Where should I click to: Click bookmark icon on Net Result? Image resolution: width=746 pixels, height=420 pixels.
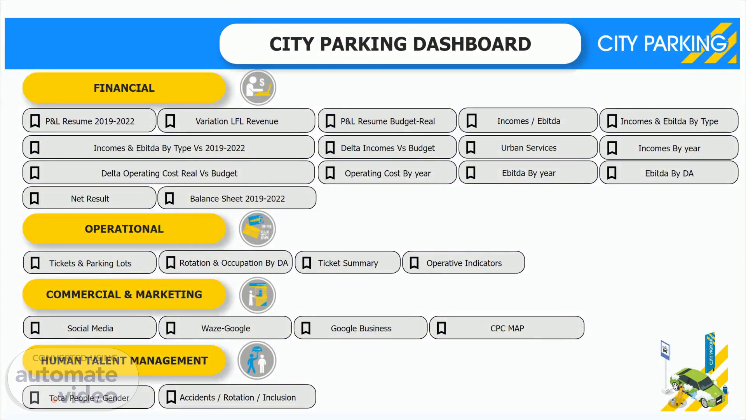point(34,198)
